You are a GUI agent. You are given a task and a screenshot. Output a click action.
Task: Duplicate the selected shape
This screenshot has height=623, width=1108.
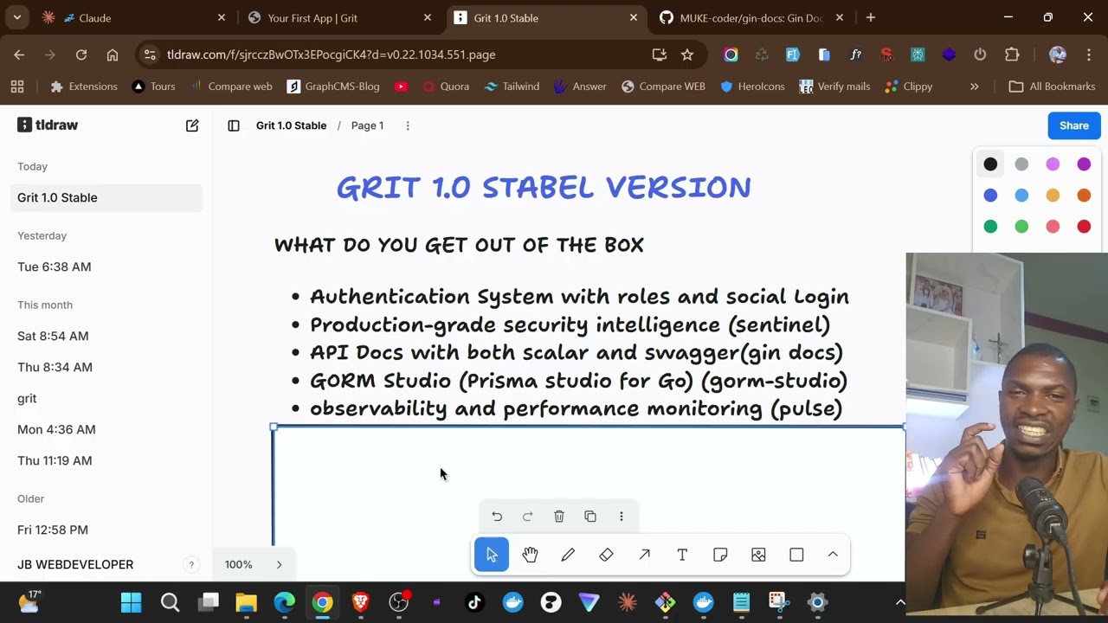pos(590,517)
